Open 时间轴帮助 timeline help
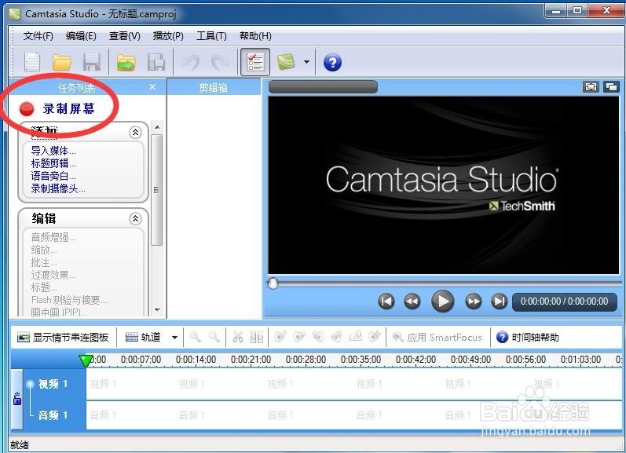This screenshot has height=453, width=626. click(527, 338)
